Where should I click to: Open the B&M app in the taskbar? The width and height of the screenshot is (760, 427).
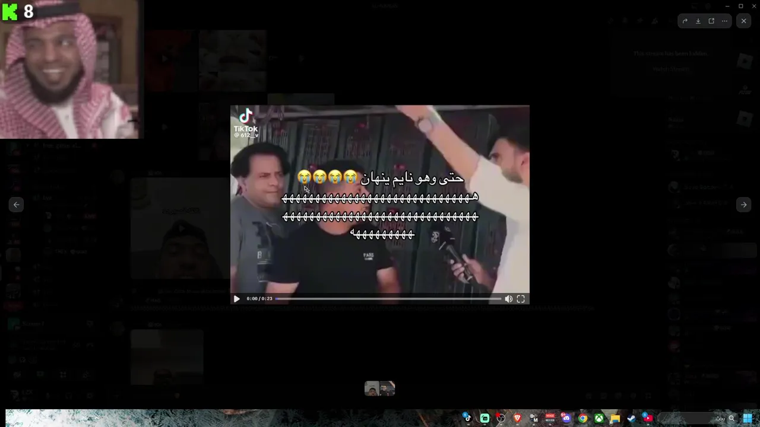534,418
